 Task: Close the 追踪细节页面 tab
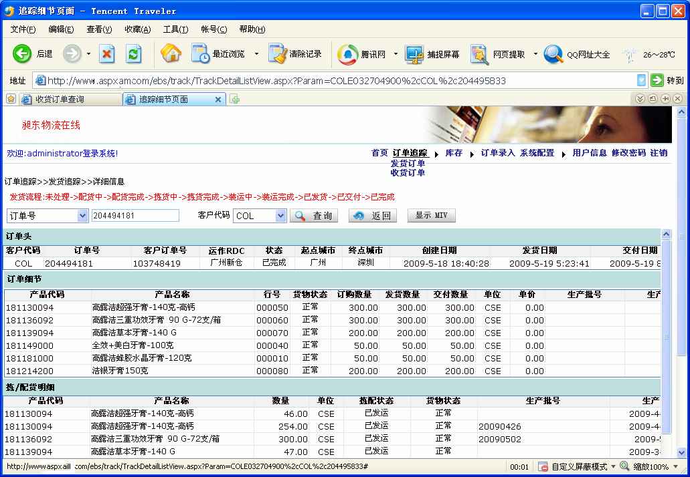[x=218, y=100]
